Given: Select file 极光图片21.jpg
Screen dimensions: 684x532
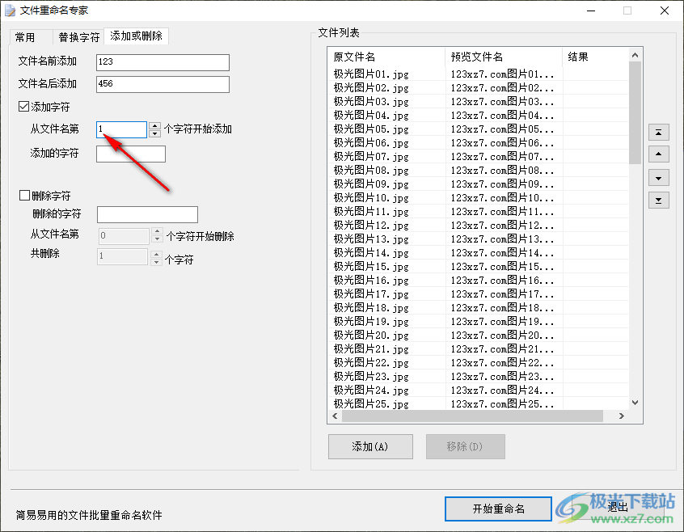Looking at the screenshot, I should tap(371, 348).
